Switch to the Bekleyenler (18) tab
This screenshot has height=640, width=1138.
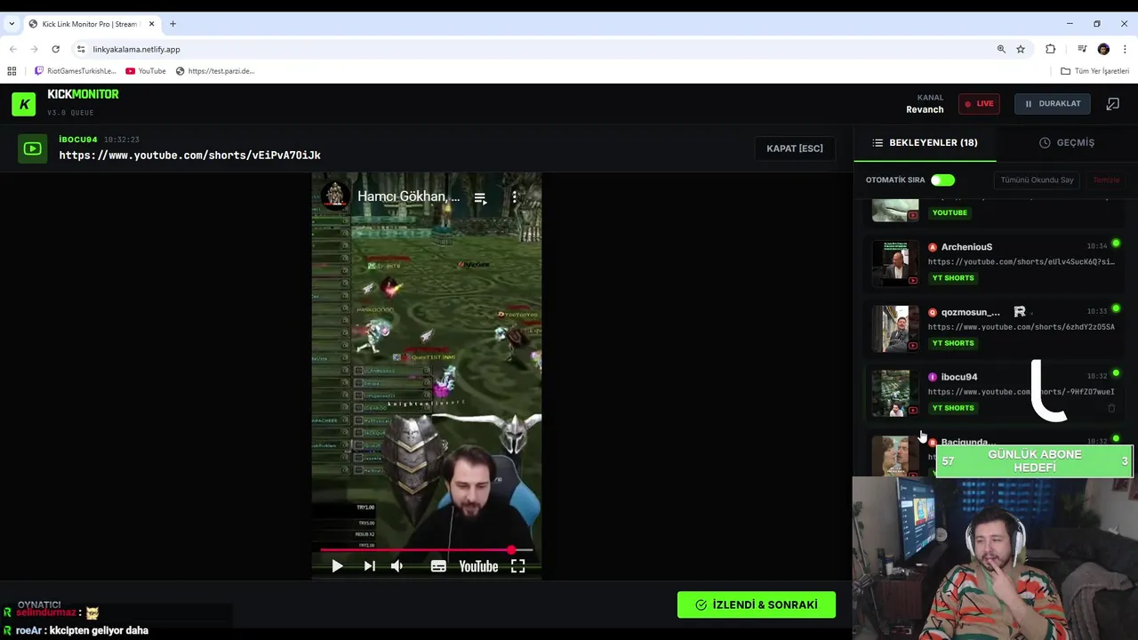(925, 142)
